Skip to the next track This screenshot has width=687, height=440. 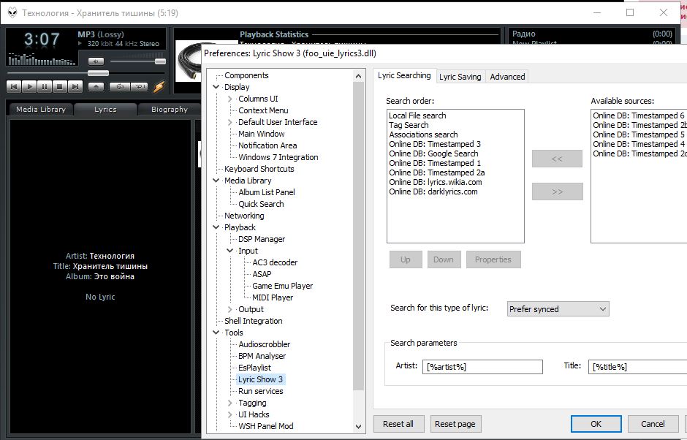pos(75,86)
